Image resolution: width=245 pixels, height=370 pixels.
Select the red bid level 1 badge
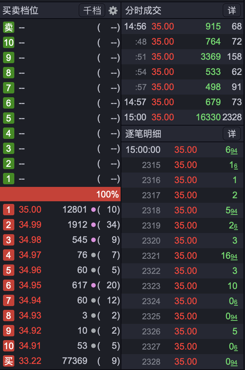click(x=9, y=210)
